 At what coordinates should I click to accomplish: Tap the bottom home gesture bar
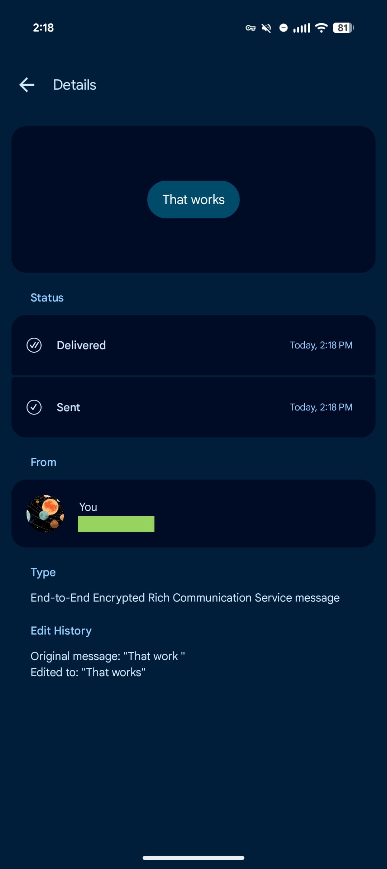(x=193, y=858)
